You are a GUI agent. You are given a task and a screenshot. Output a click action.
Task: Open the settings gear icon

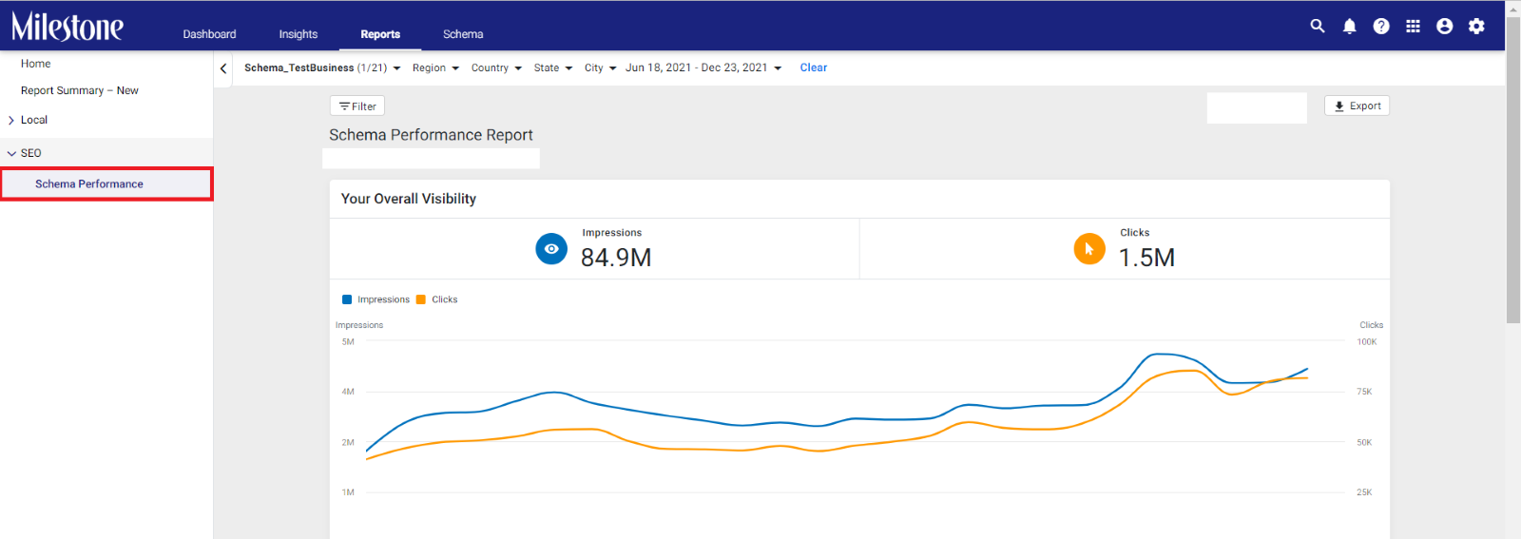[1476, 27]
